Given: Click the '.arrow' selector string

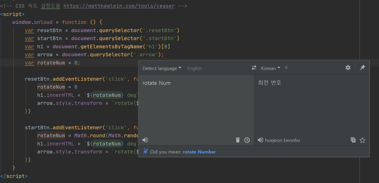Looking at the screenshot, I should (x=146, y=54).
